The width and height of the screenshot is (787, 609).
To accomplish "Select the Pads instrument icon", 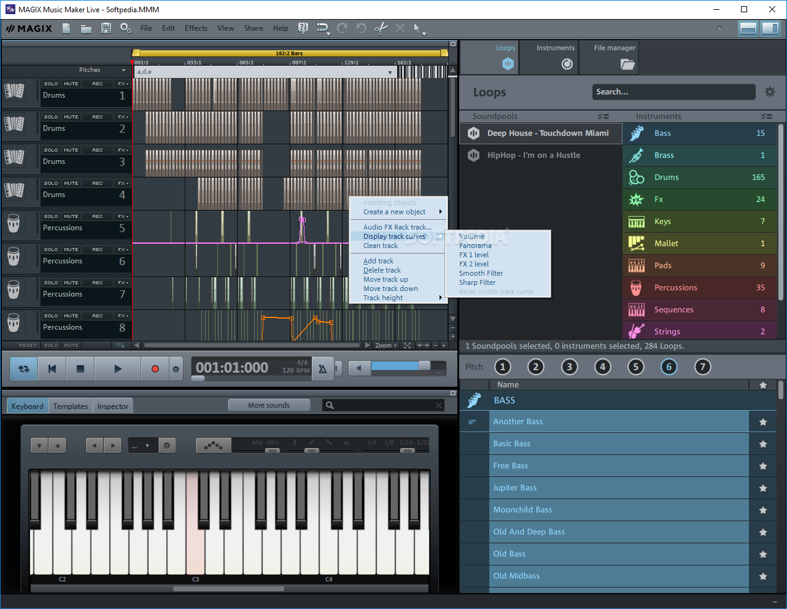I will pos(637,266).
